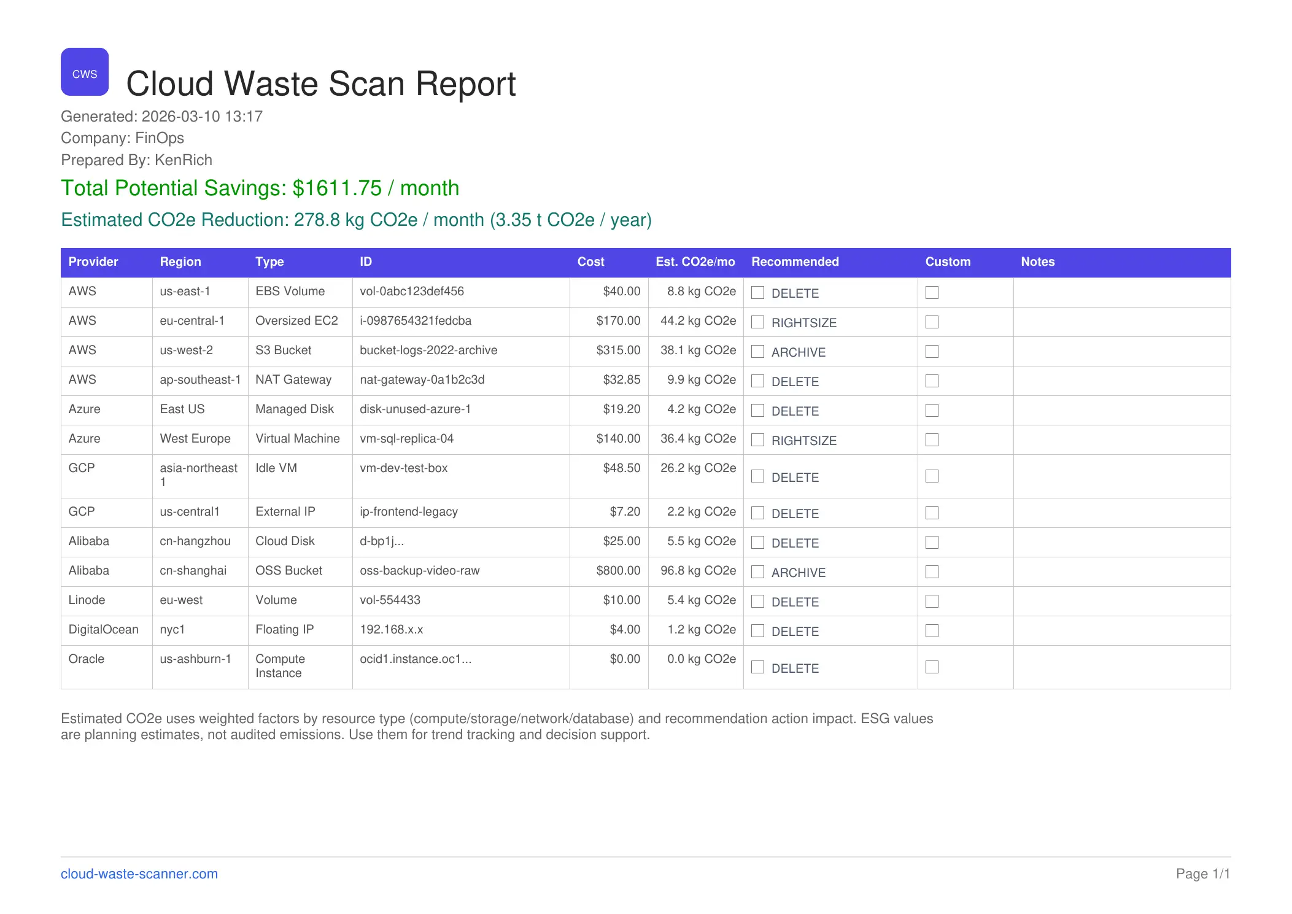Tick Custom checkbox in the OSS Bucket row
Image resolution: width=1292 pixels, height=914 pixels.
[x=932, y=571]
